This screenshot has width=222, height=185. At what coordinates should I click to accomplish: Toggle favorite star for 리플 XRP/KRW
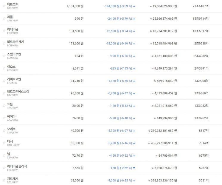tap(4, 18)
